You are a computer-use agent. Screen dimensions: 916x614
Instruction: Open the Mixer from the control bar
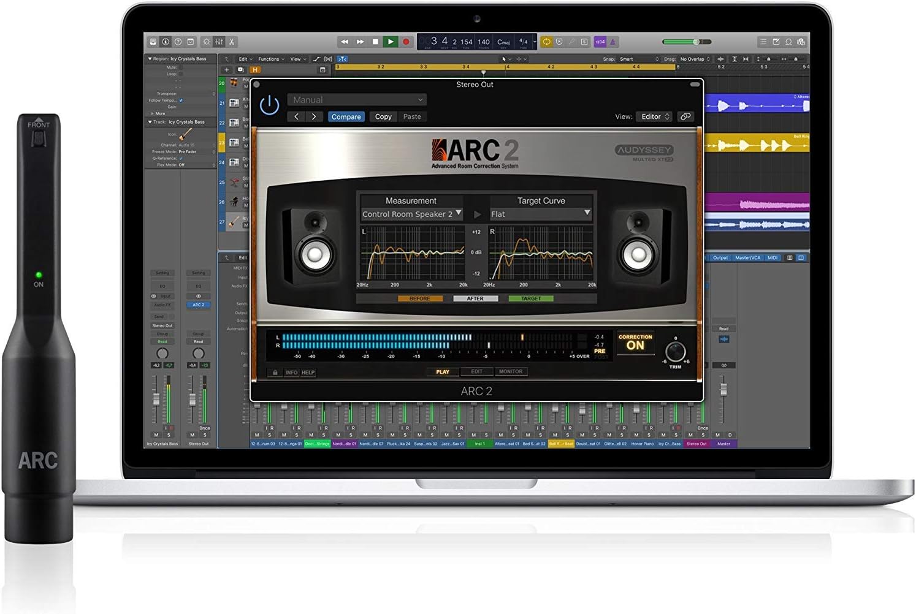pyautogui.click(x=219, y=42)
